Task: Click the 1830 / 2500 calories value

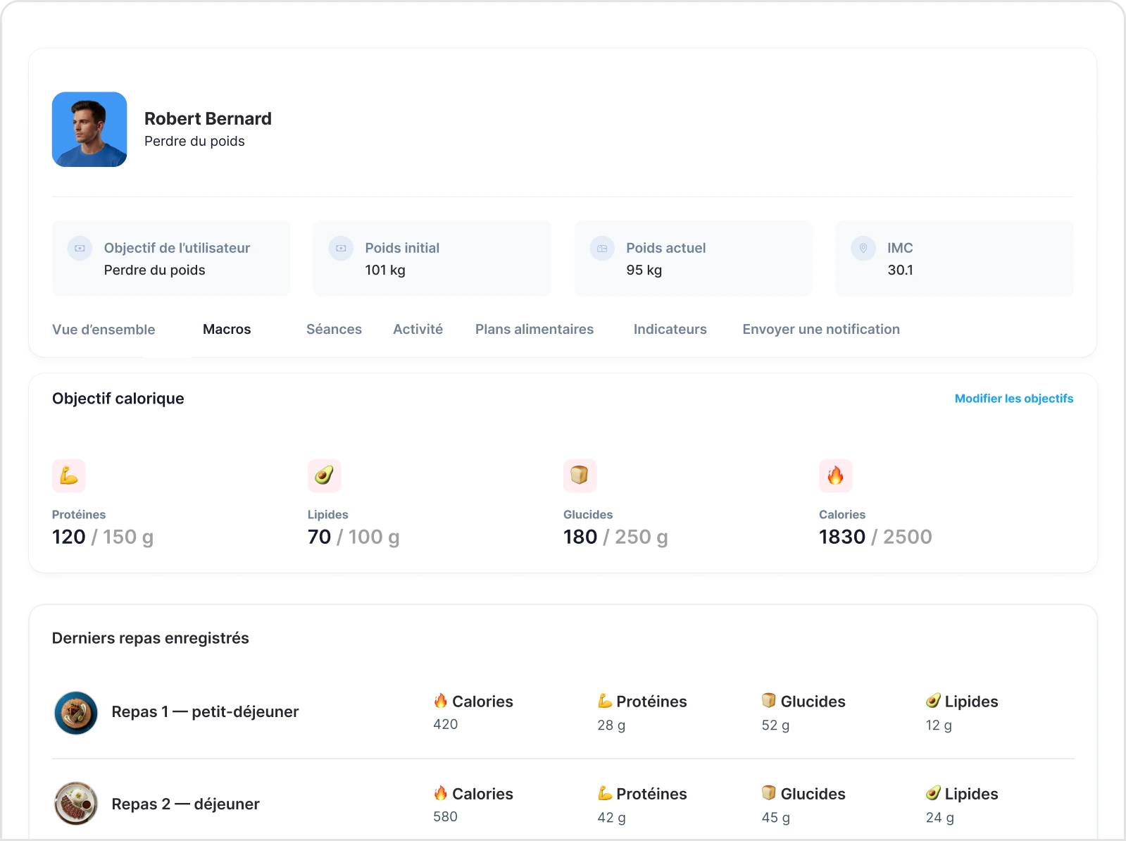Action: click(875, 537)
